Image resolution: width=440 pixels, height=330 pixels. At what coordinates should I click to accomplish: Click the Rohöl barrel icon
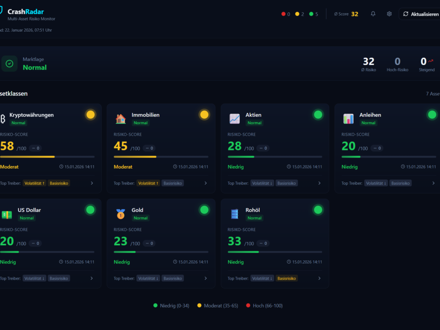[235, 214]
